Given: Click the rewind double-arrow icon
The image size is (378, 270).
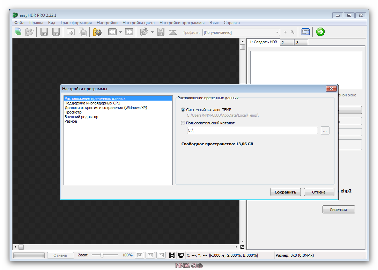Looking at the screenshot, I should [x=112, y=32].
